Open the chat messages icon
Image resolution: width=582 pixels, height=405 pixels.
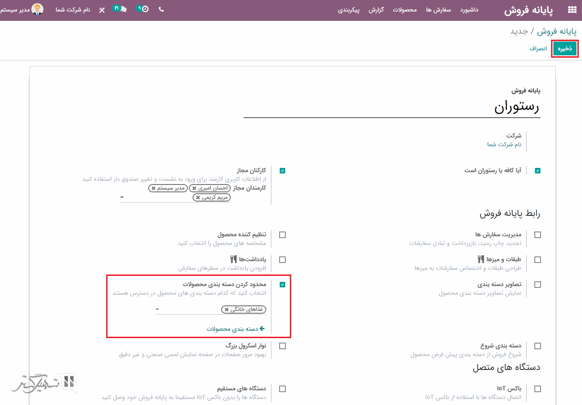123,9
